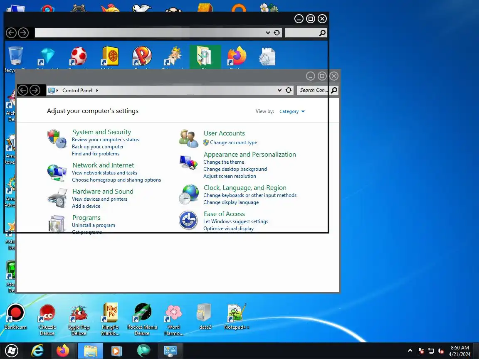Open Network and Internet category

point(103,165)
